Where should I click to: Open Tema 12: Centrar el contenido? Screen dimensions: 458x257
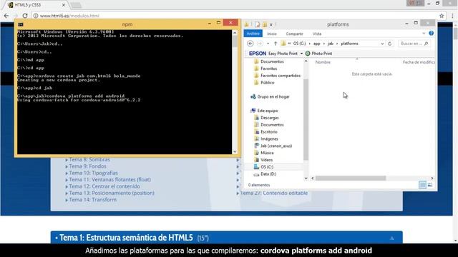104,186
